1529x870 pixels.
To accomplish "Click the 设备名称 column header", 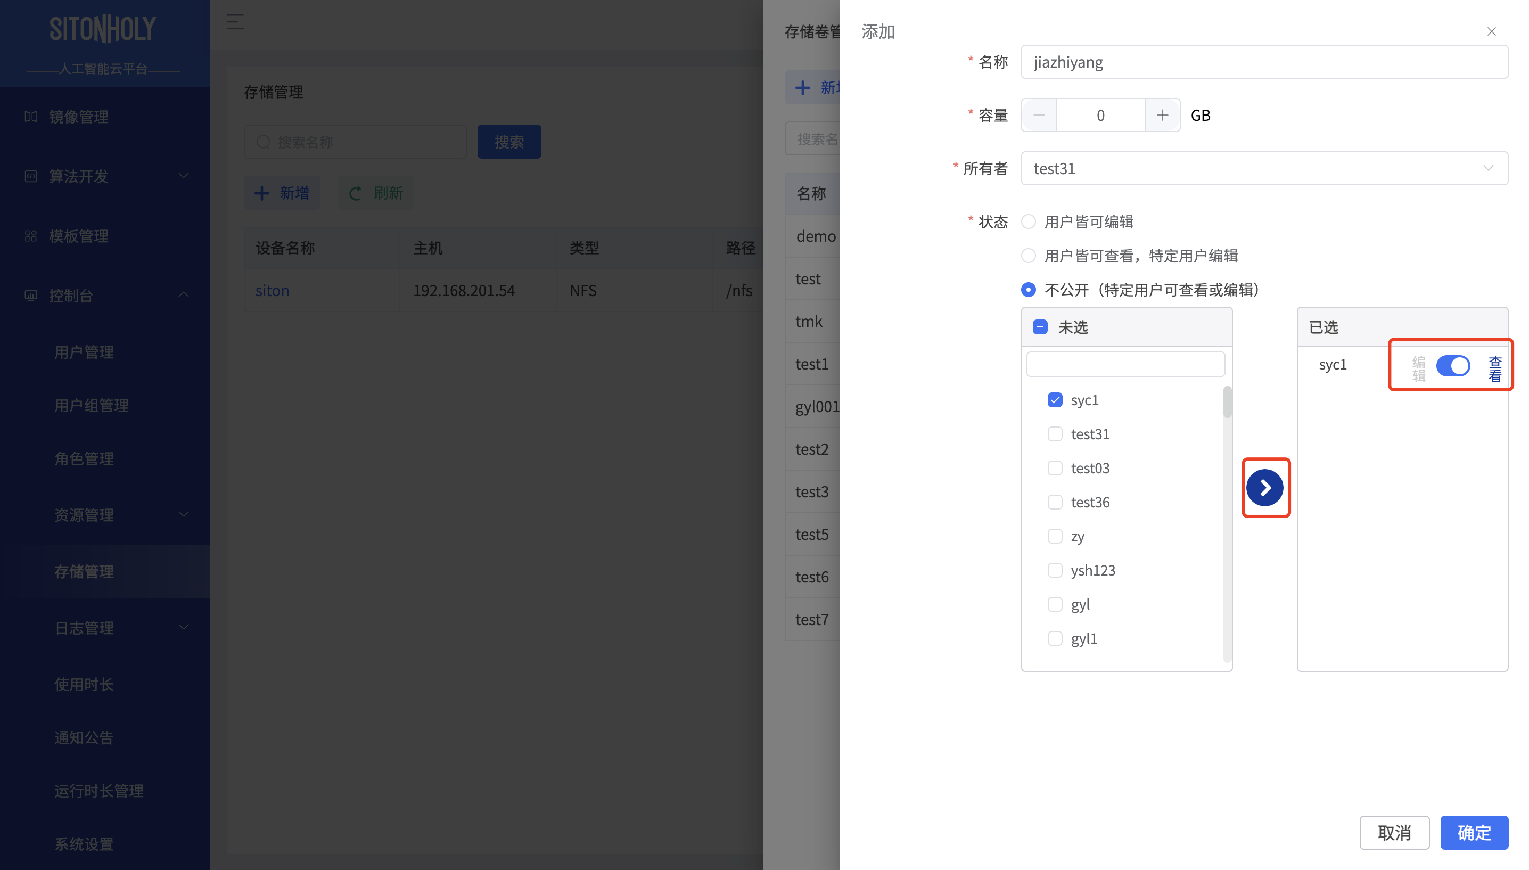I will [285, 248].
